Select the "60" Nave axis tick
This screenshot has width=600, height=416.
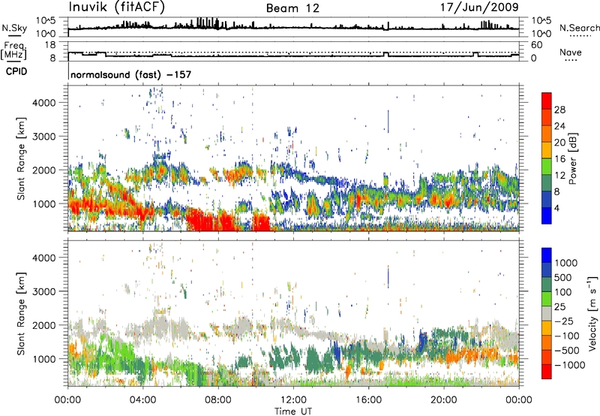click(x=536, y=45)
